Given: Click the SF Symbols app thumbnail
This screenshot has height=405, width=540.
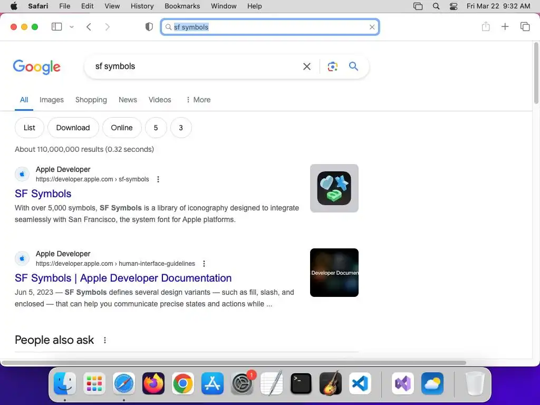Looking at the screenshot, I should pyautogui.click(x=334, y=188).
